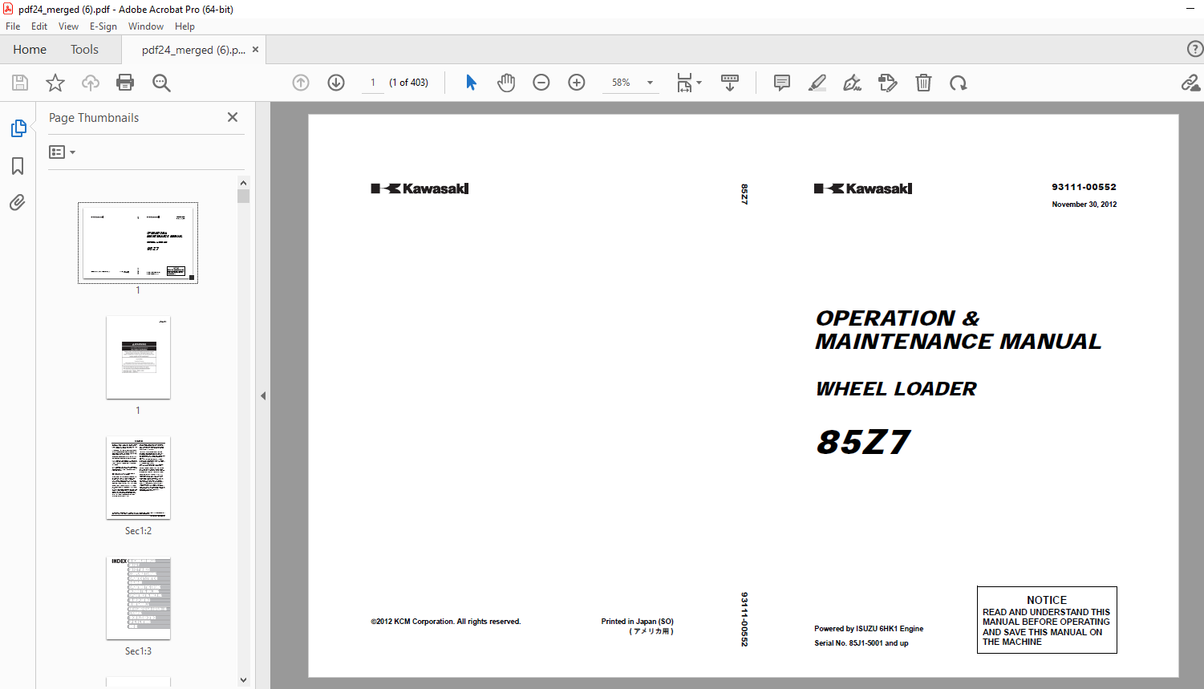This screenshot has width=1204, height=689.
Task: Click the 93111-00552 document number
Action: 1084,187
